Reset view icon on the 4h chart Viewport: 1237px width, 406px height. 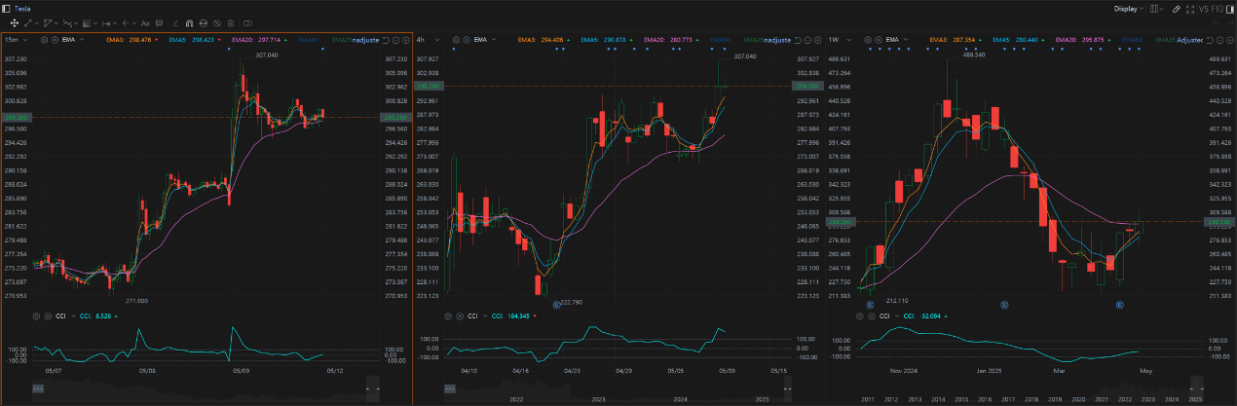[x=798, y=40]
